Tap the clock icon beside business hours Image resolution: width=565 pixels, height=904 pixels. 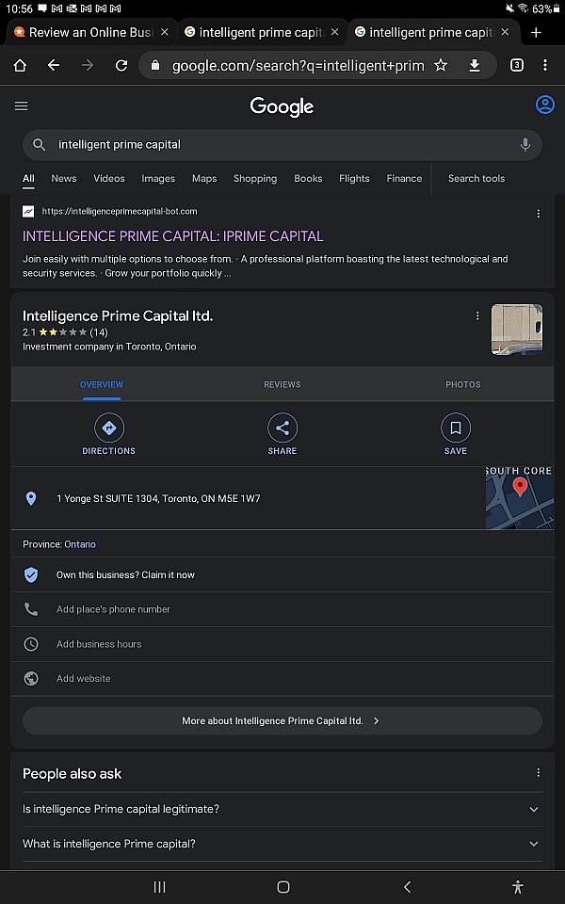(x=31, y=644)
